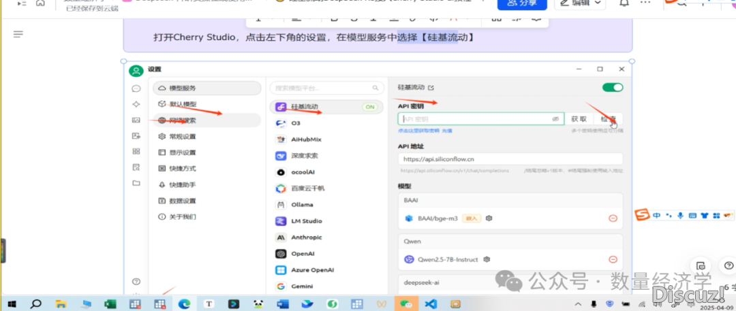
Task: Click the API 地址 field with siliconflow URL
Action: (x=510, y=159)
